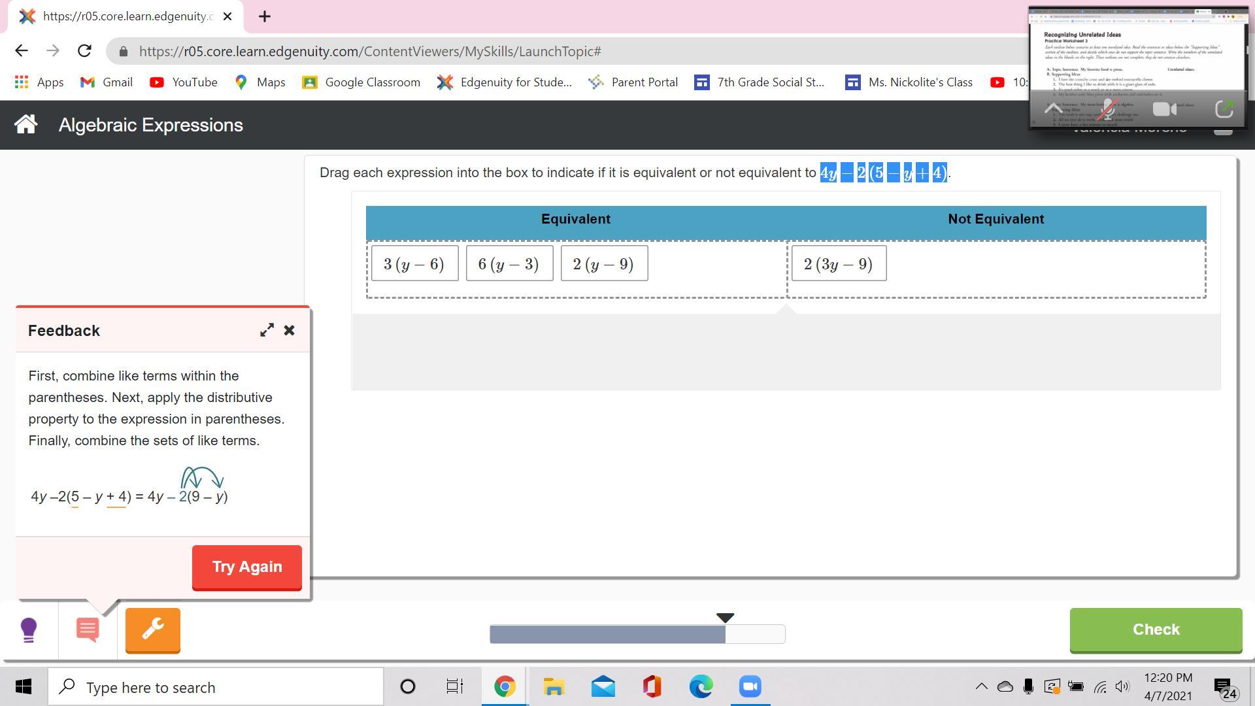Viewport: 1255px width, 706px height.
Task: Select the 3(y − 6) expression tile
Action: point(414,264)
